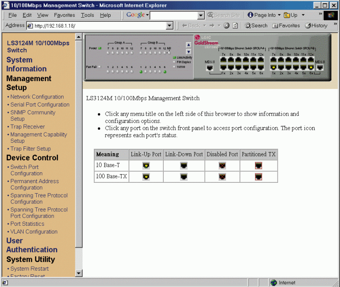
Task: Click the 100 Base-TX Partitioned TX icon
Action: [x=258, y=176]
